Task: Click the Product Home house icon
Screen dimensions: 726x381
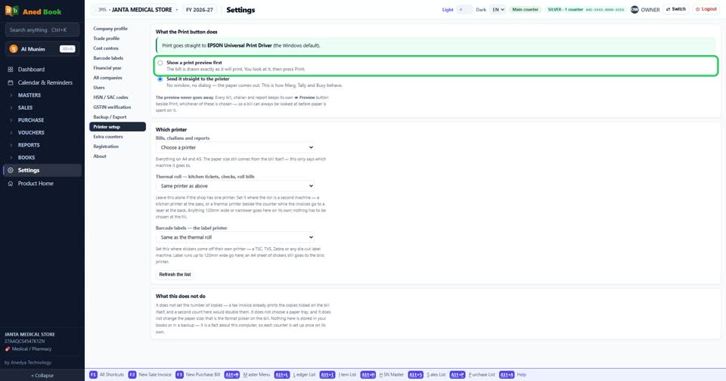Action: pos(10,184)
